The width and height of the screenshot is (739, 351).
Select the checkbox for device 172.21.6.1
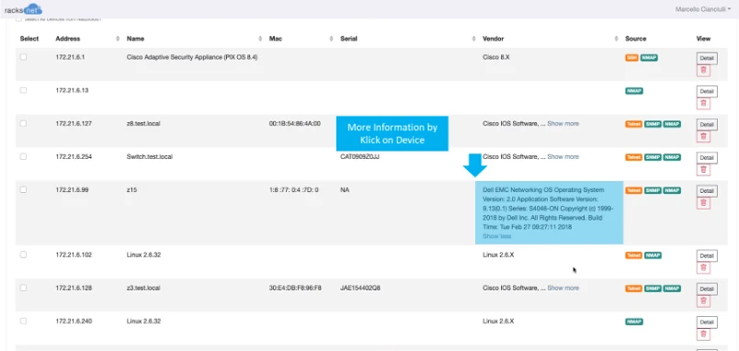click(x=23, y=57)
